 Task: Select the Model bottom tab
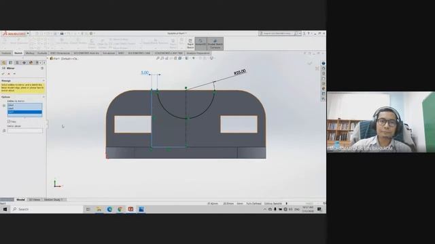coord(20,200)
